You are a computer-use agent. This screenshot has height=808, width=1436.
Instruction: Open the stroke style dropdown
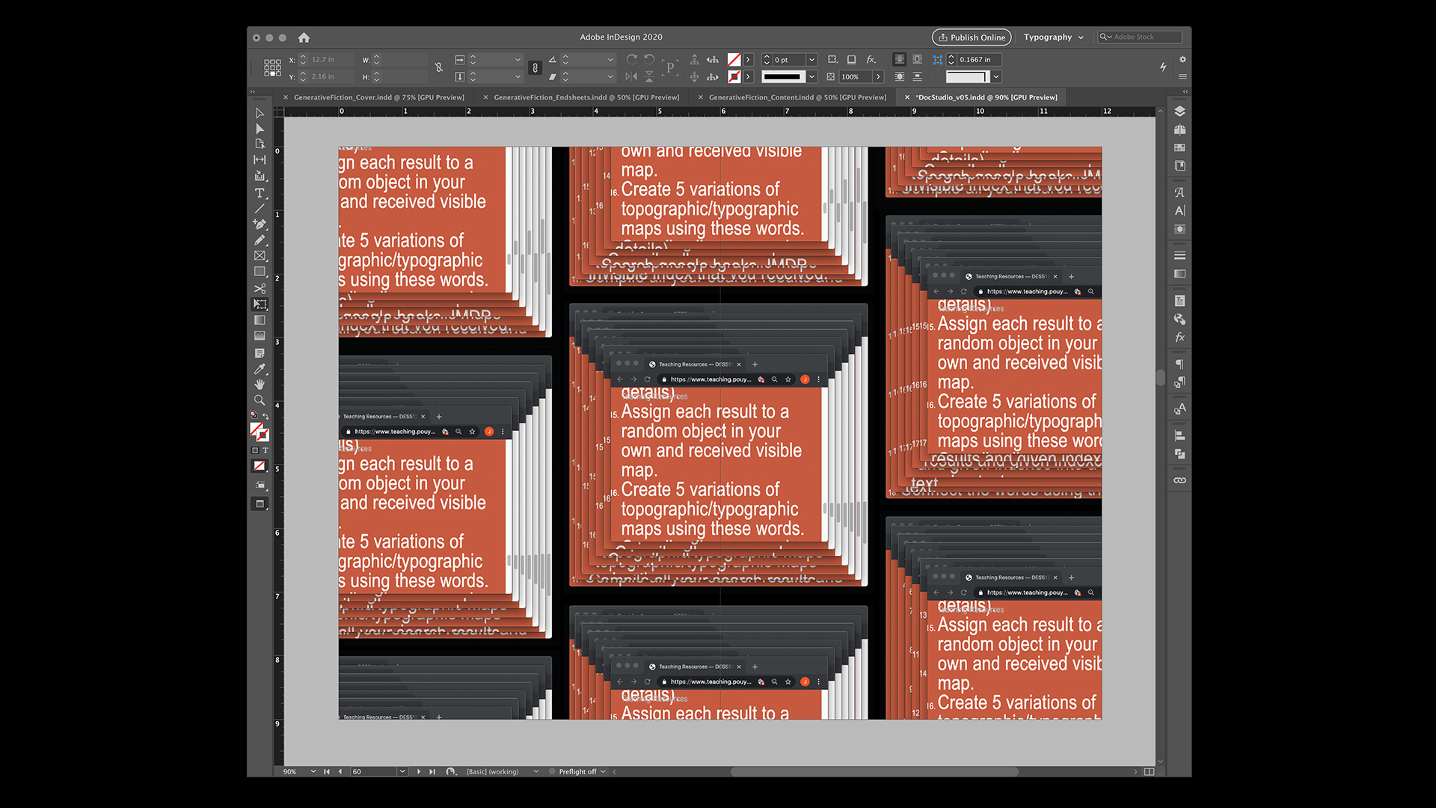(811, 76)
